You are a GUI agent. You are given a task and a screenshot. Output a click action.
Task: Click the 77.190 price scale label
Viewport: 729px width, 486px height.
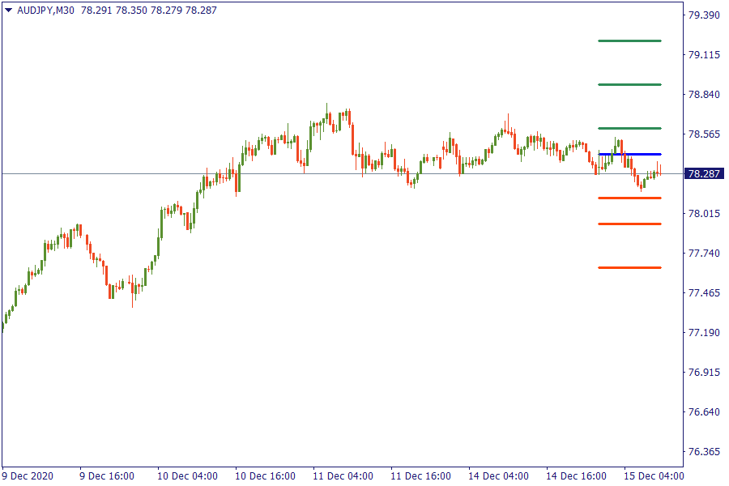pyautogui.click(x=704, y=333)
